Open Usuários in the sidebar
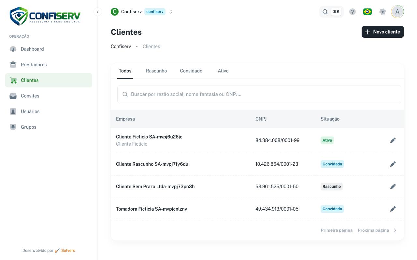Viewport: 417px width, 260px height. pos(49,111)
